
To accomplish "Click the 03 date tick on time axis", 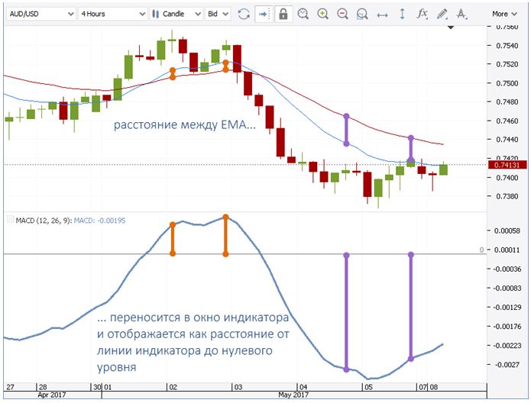I will tap(238, 387).
